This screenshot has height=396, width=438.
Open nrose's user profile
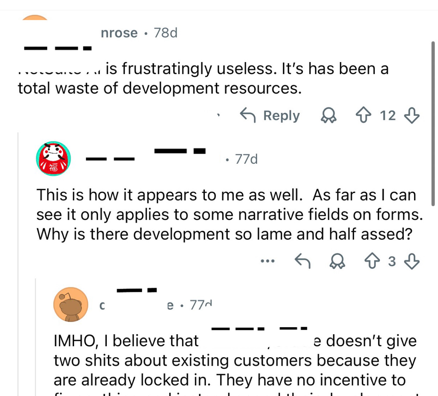[x=119, y=32]
